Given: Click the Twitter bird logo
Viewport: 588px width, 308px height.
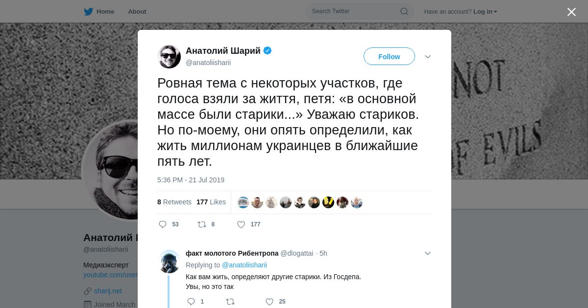Looking at the screenshot, I should point(88,11).
